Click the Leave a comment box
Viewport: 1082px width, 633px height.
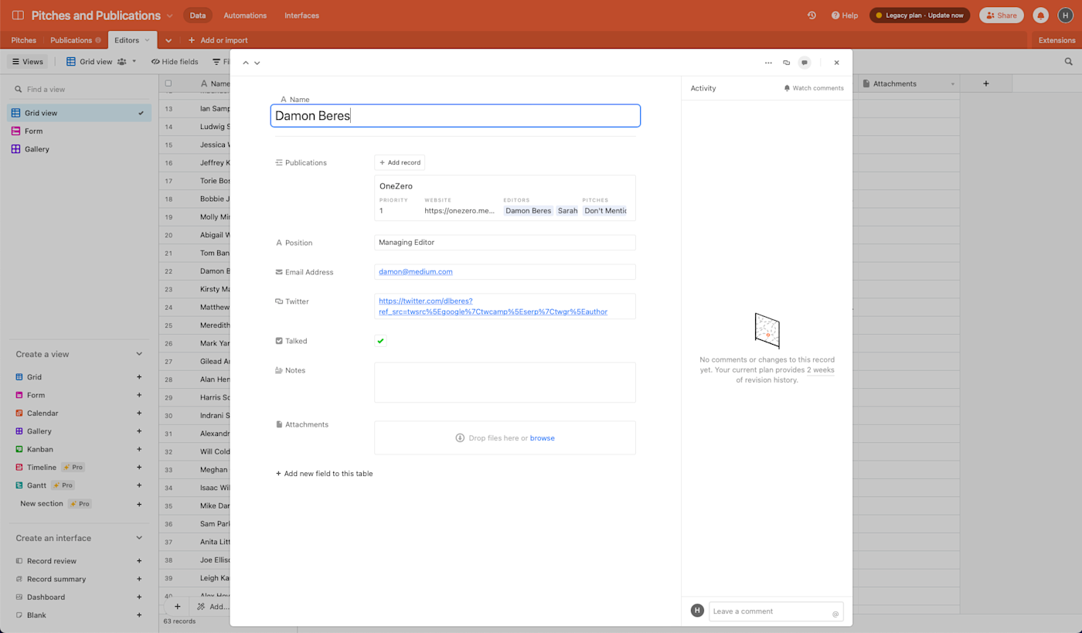click(776, 611)
